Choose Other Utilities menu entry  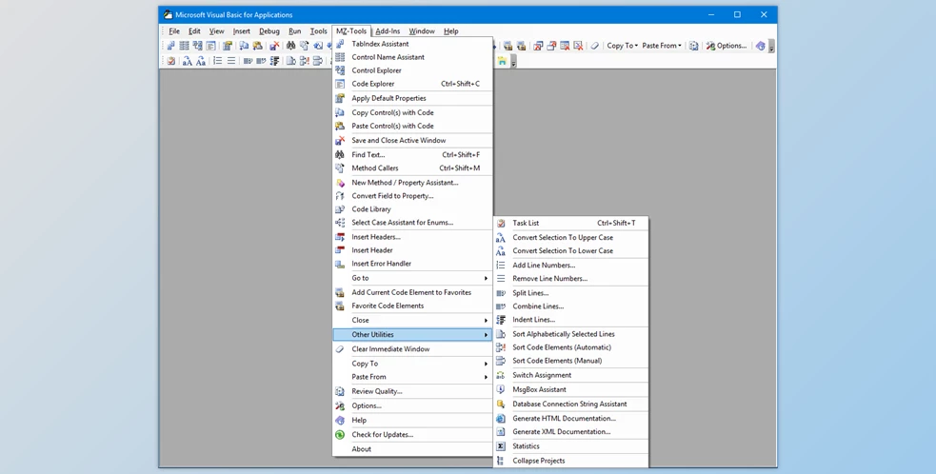coord(412,334)
